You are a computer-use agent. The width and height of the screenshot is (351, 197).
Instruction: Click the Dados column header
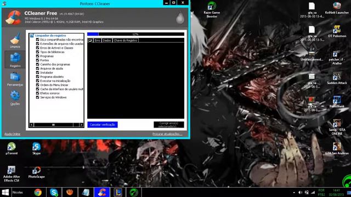coord(107,40)
